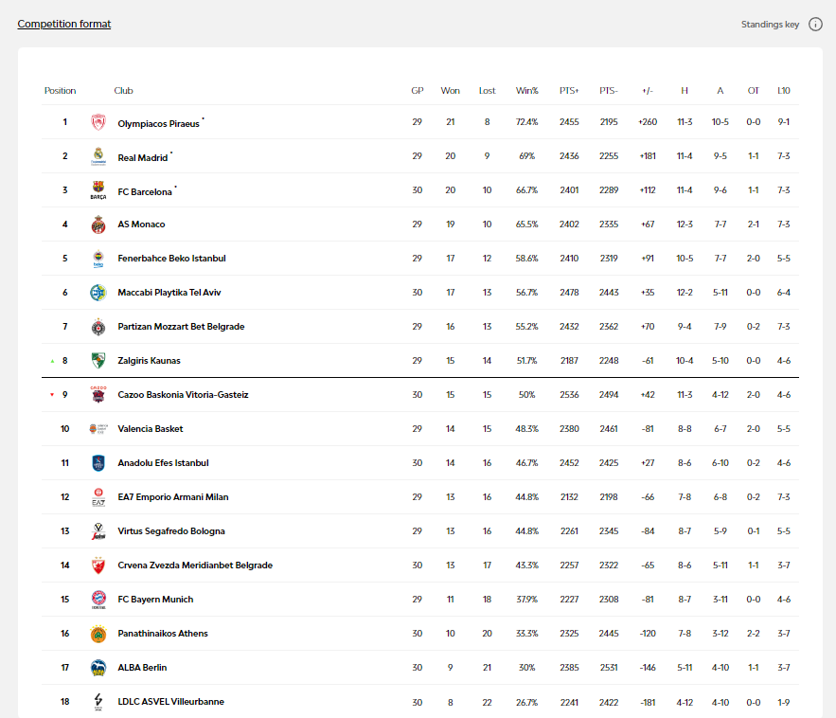This screenshot has height=718, width=836.
Task: Open Partizan Mozzart Bet Belgrade team page
Action: point(181,327)
